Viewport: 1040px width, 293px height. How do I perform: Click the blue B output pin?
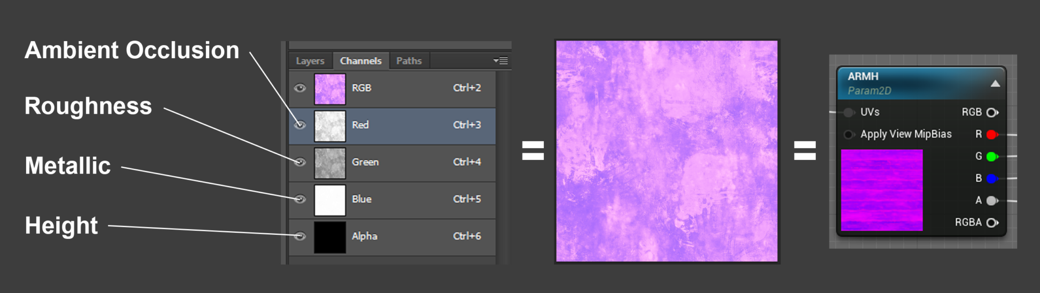click(x=992, y=179)
